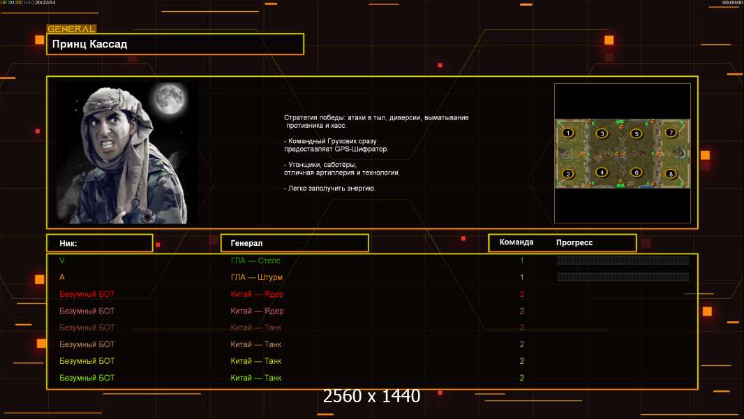
Task: Click the "Ник:" column header
Action: point(100,243)
